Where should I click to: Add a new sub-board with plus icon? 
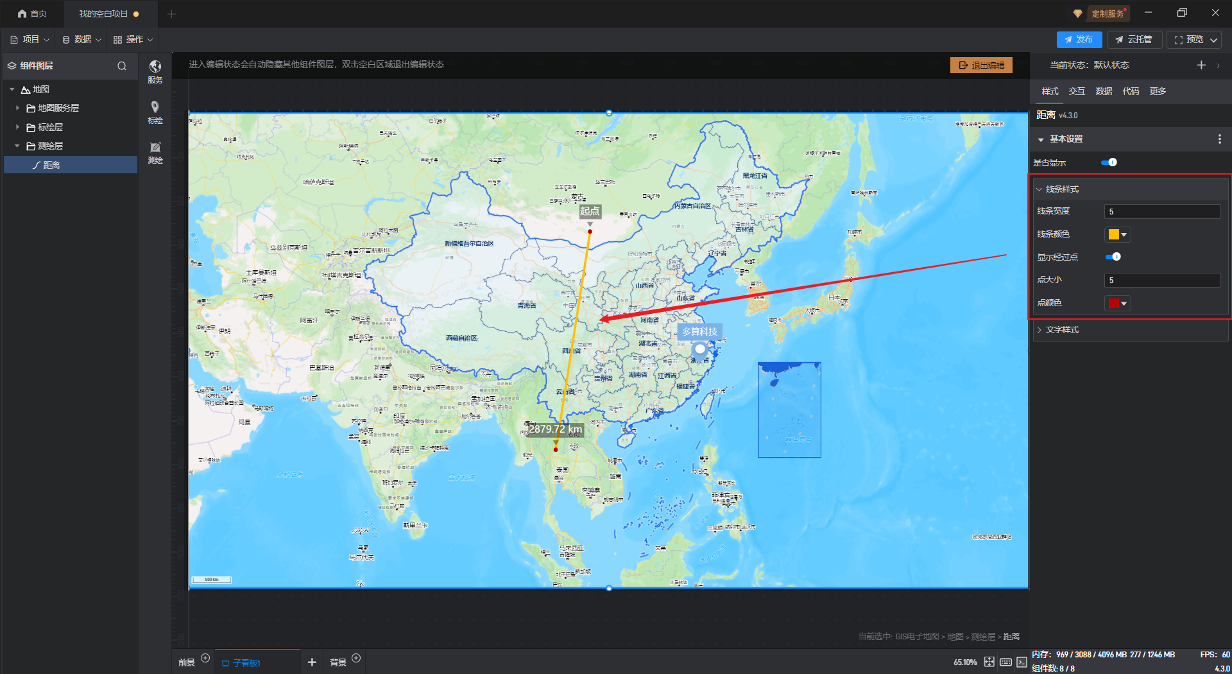tap(312, 662)
